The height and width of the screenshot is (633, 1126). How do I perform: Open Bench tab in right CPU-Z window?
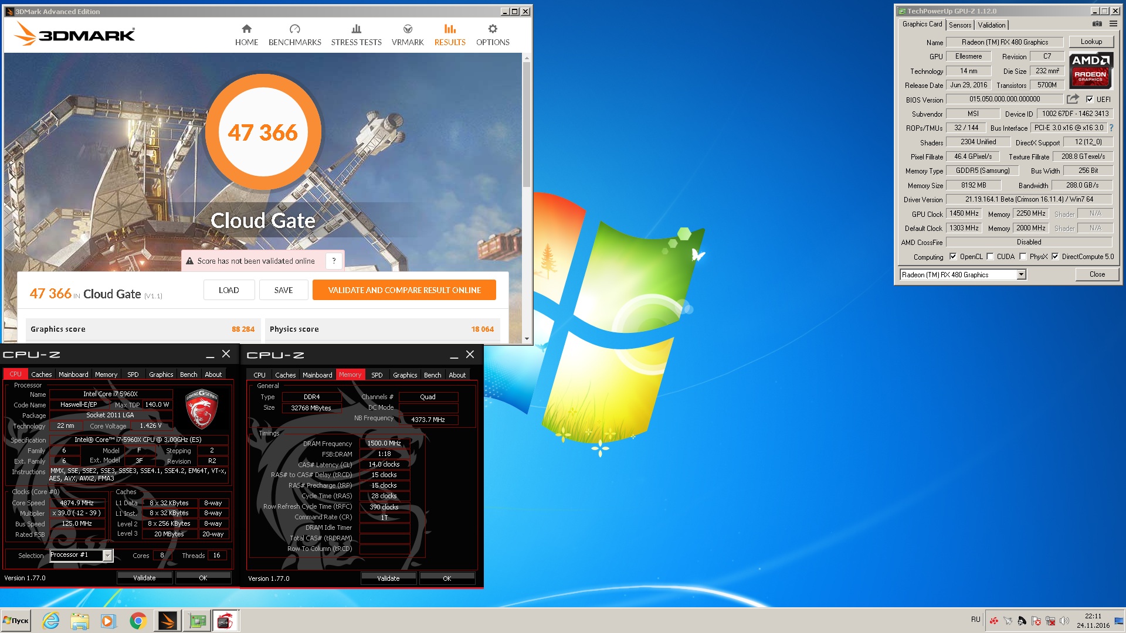[433, 375]
